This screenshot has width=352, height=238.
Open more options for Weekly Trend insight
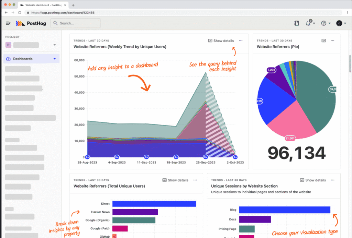(241, 41)
